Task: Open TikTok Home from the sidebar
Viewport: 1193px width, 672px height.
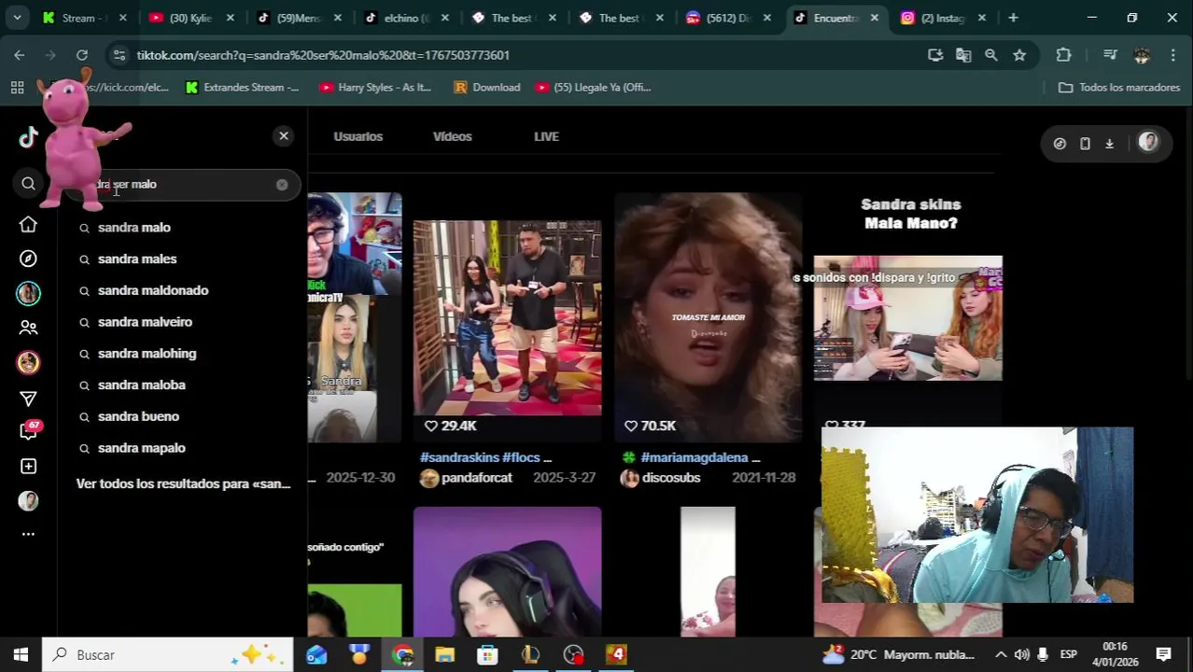Action: [28, 224]
